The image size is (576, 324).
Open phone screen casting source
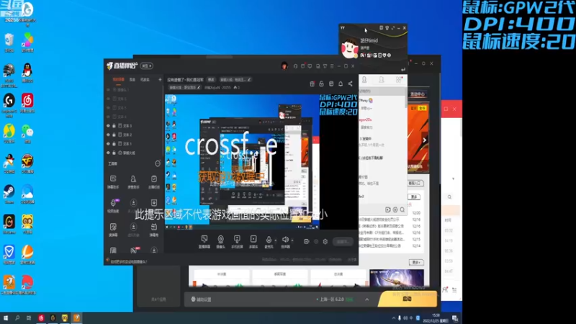[x=237, y=241]
